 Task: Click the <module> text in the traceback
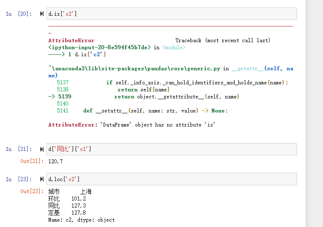(174, 48)
